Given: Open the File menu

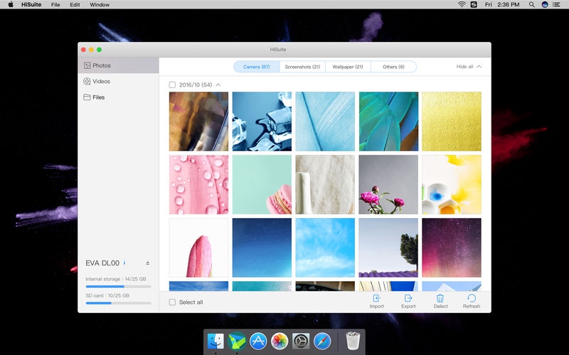Looking at the screenshot, I should tap(55, 4).
